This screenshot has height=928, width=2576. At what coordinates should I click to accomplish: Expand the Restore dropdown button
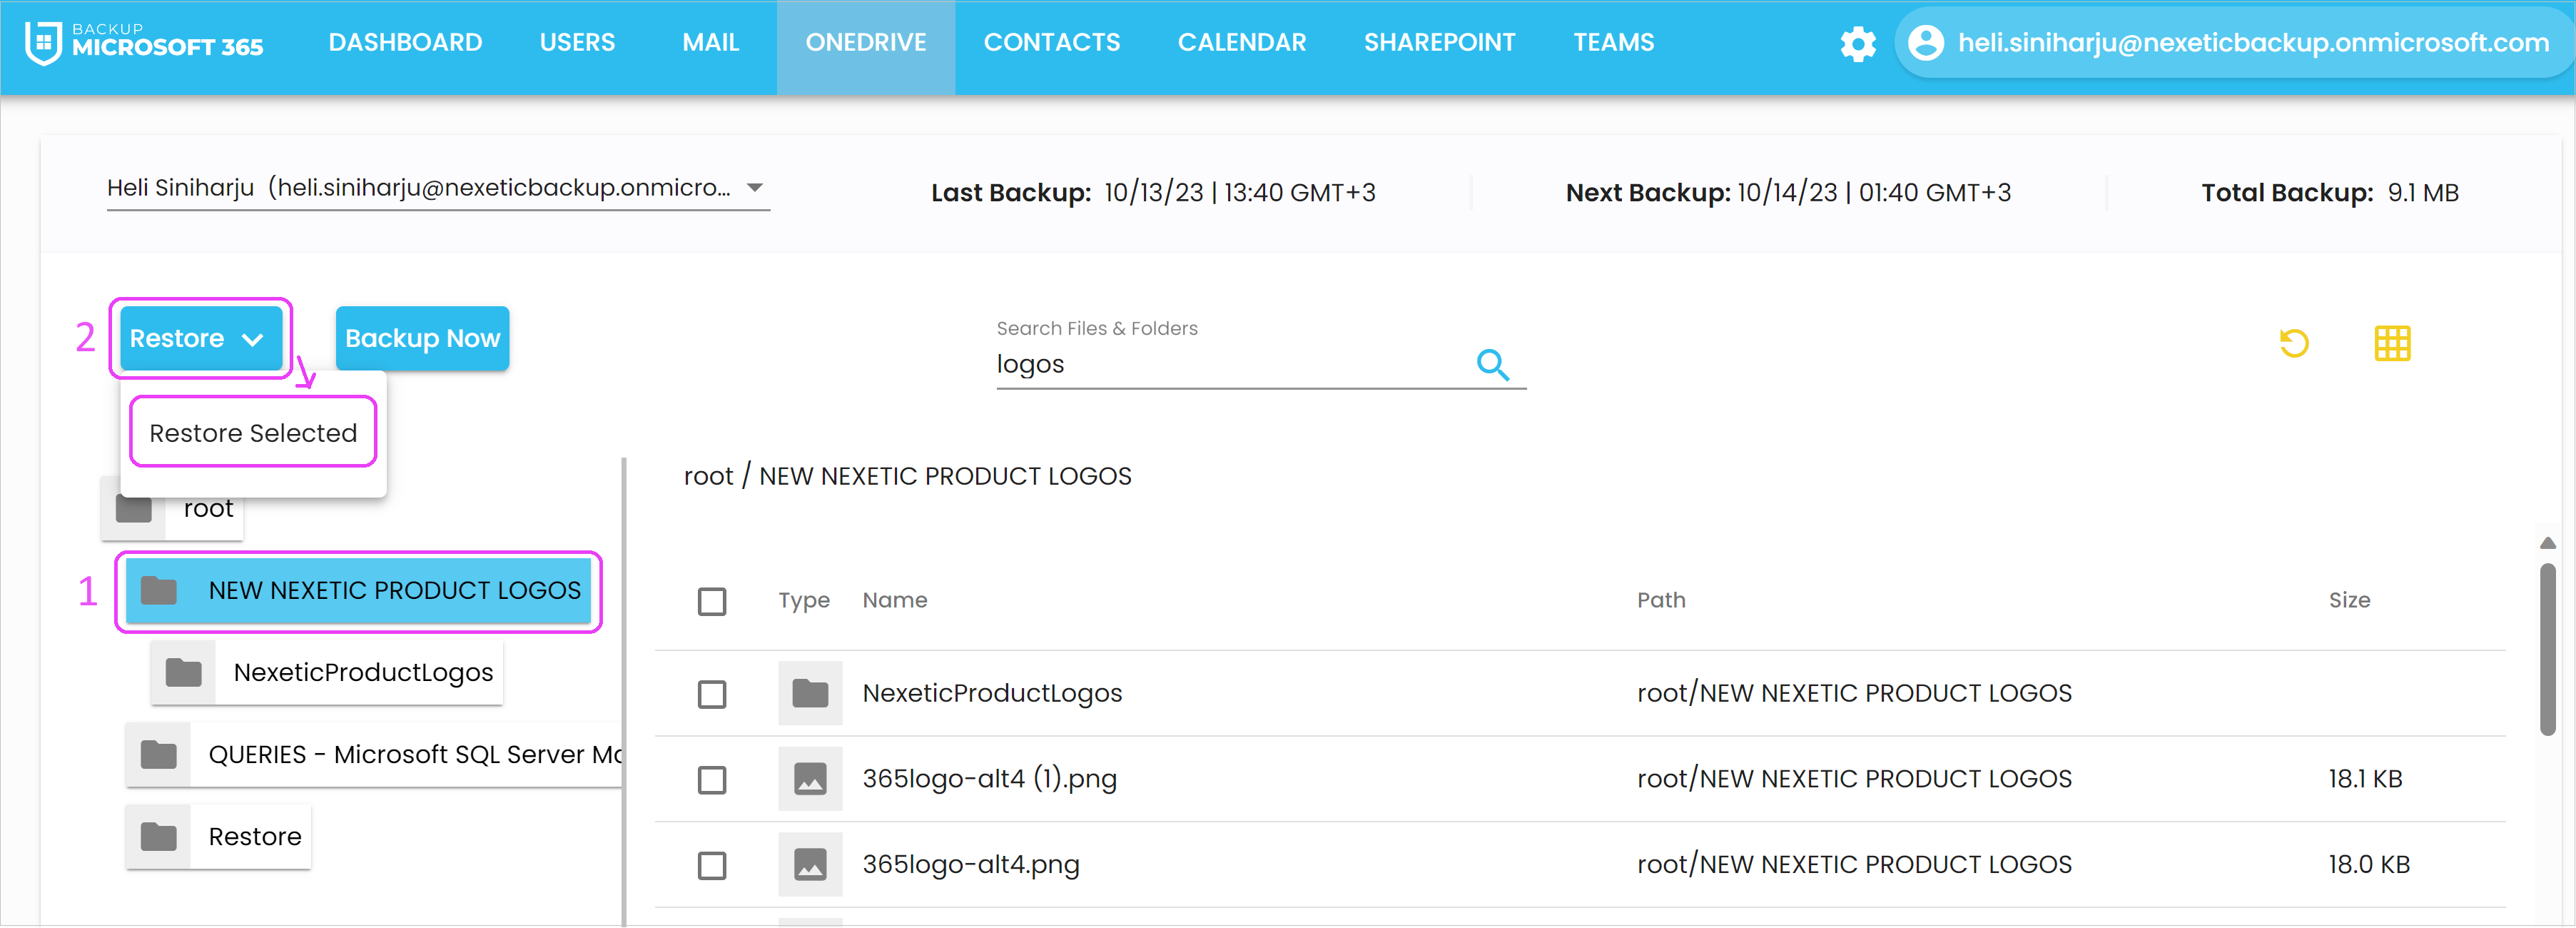tap(201, 339)
